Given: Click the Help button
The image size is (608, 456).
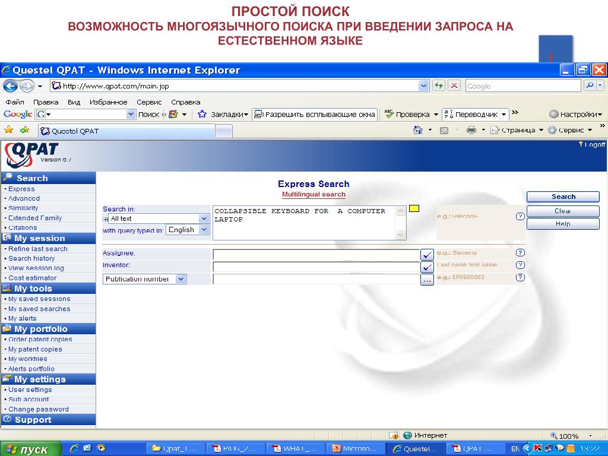Looking at the screenshot, I should tap(563, 224).
